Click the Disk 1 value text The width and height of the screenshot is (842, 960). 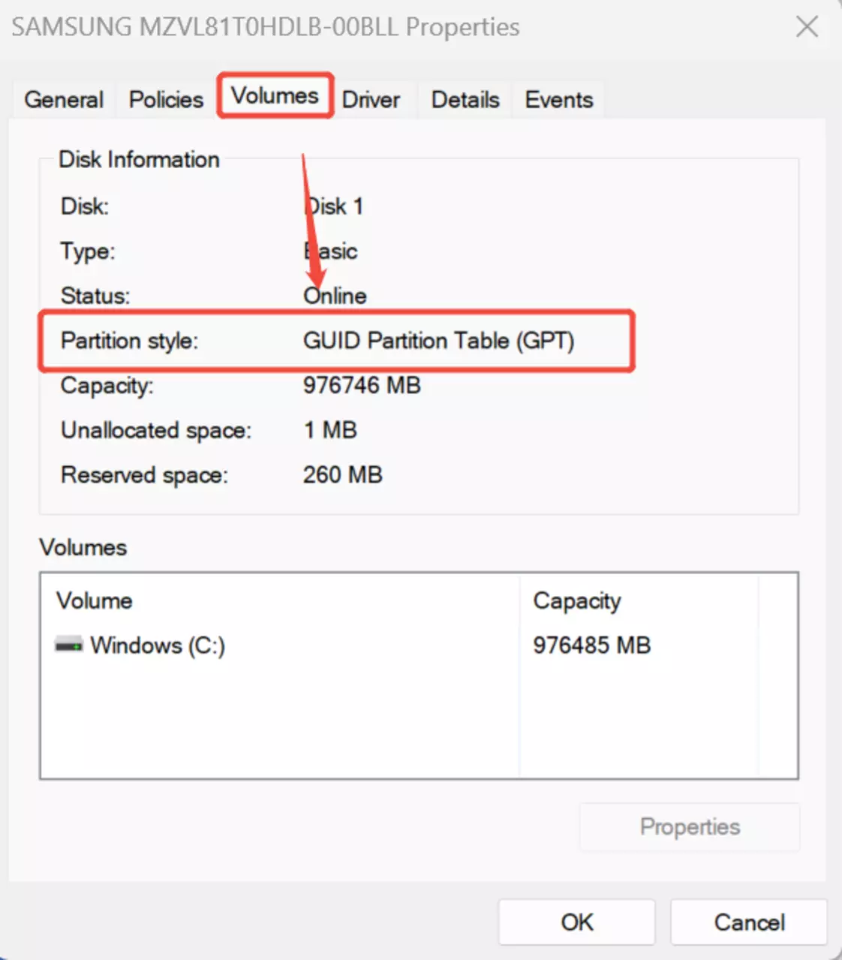[x=335, y=206]
